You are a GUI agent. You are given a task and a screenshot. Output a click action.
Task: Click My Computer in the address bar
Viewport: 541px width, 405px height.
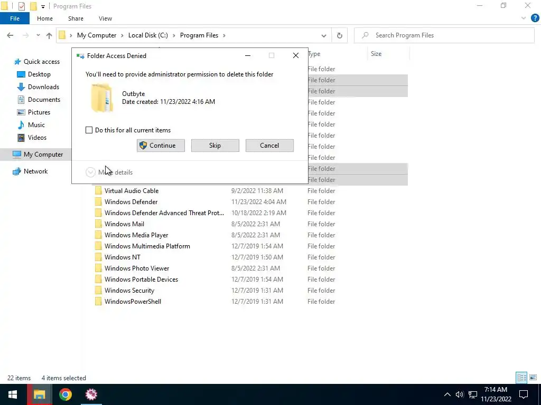[97, 35]
